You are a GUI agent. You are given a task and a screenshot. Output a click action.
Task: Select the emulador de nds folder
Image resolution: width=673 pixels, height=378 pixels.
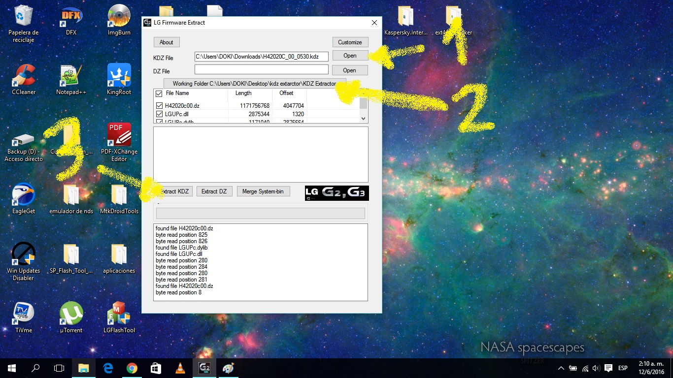[x=71, y=199]
